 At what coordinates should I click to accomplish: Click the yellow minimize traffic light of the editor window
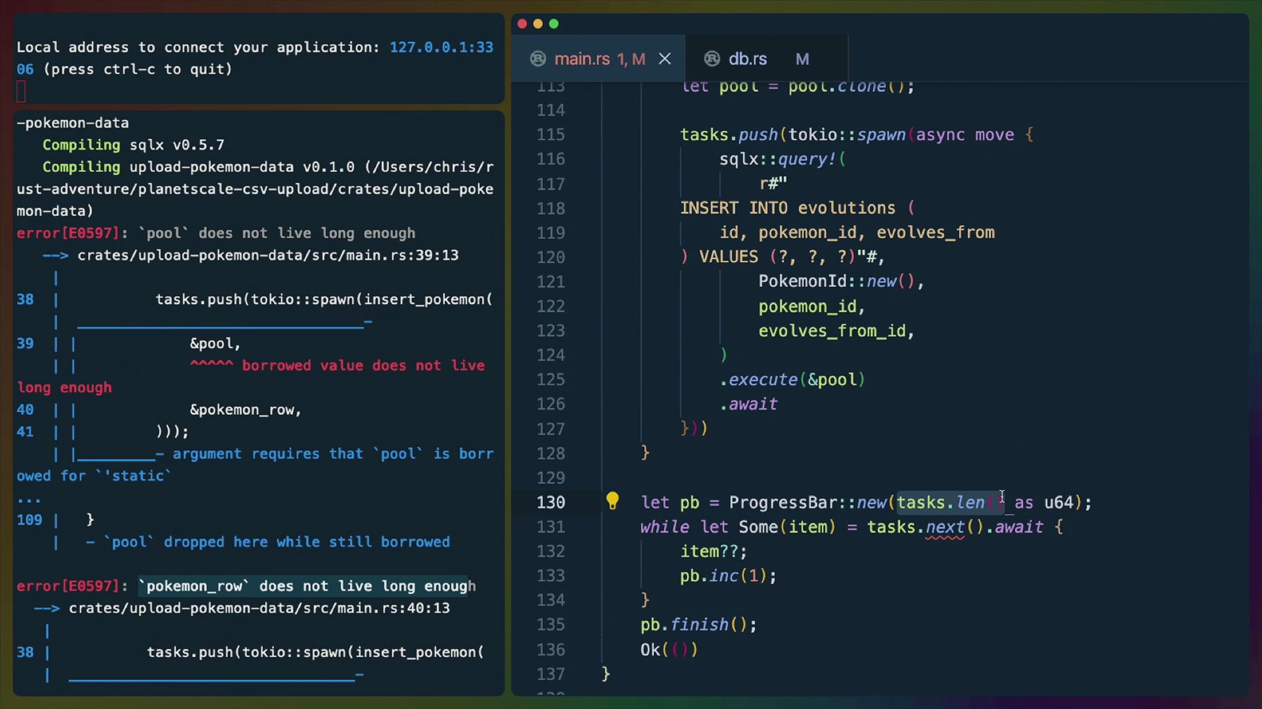pyautogui.click(x=538, y=24)
